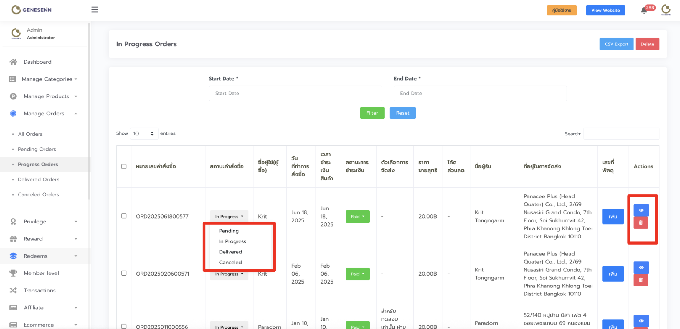Select Delivered from the status dropdown menu
The height and width of the screenshot is (329, 680).
pyautogui.click(x=230, y=252)
